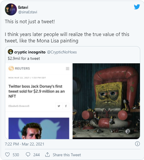The image size is (144, 160).
Task: Open the tweet info circle icon
Action: point(137,144)
